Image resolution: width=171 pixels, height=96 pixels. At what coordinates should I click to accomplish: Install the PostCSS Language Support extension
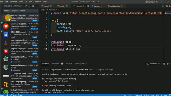[35, 21]
